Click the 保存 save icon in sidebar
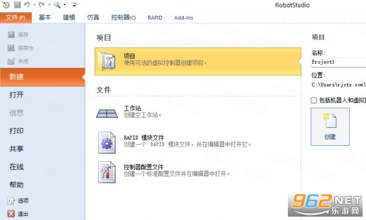 point(11,35)
